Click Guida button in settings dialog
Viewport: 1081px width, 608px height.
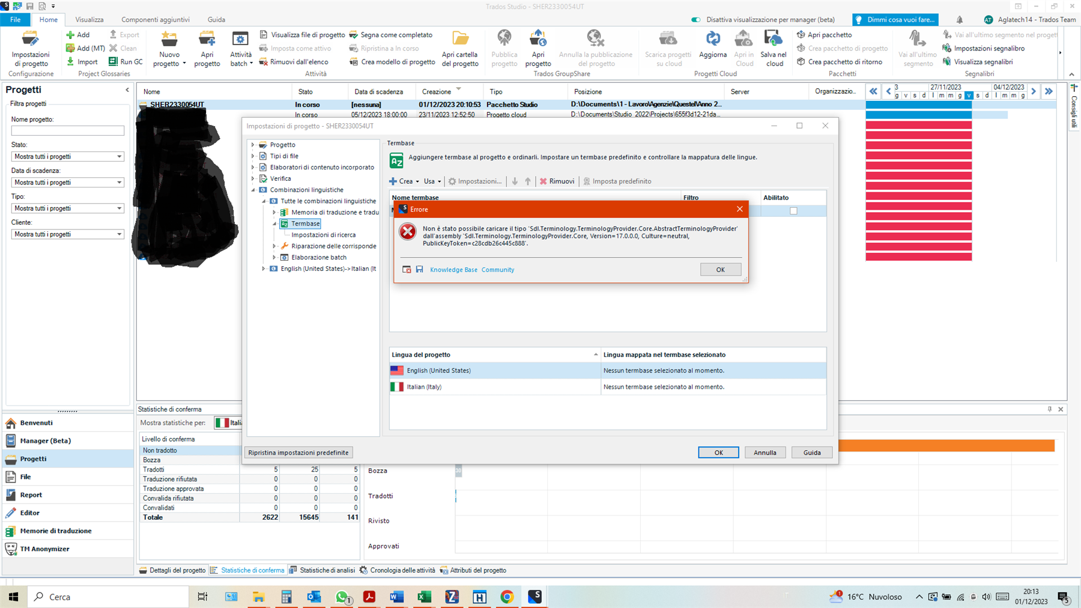click(812, 452)
